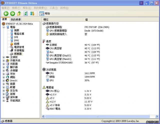
Task: Select the 機箱 fan row
Action: pos(70,77)
